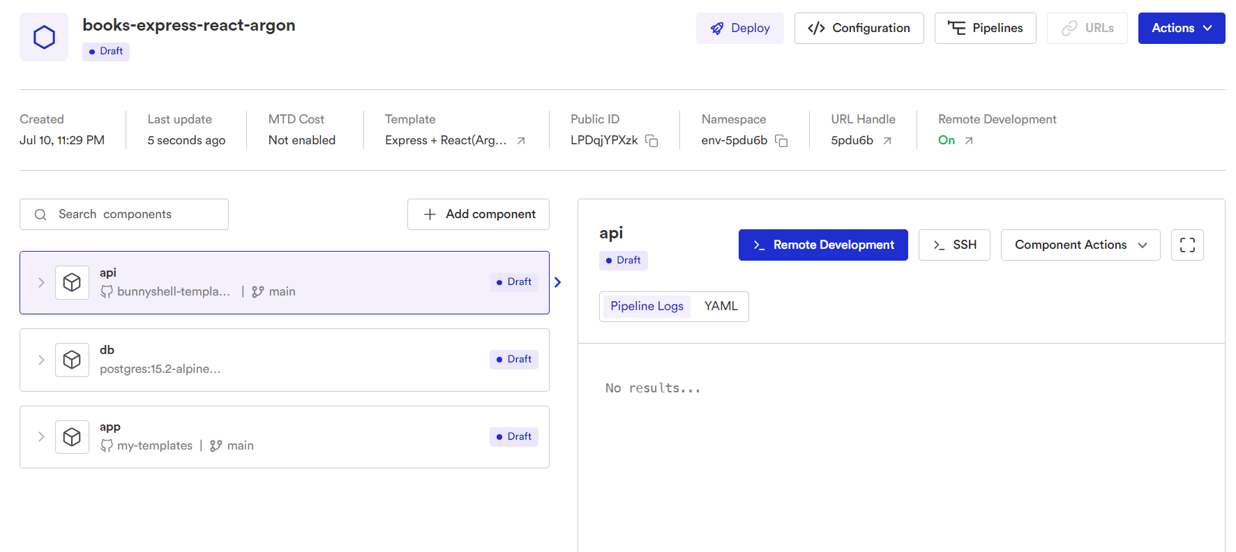
Task: Expand the app component row
Action: point(41,437)
